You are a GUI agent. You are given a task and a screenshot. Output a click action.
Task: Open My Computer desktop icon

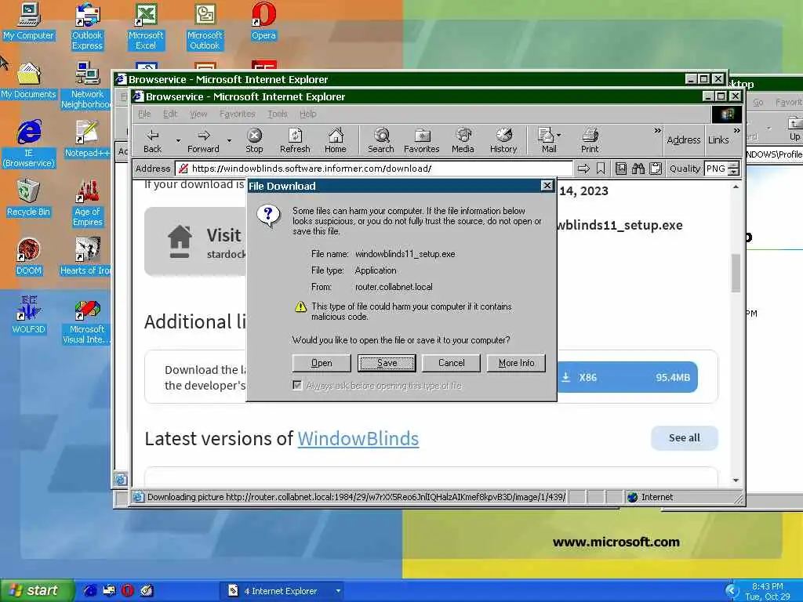pyautogui.click(x=28, y=21)
